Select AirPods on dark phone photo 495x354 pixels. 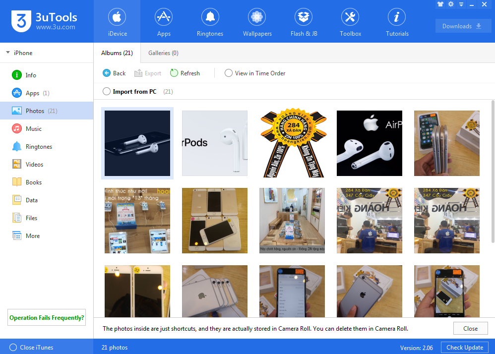tap(137, 143)
